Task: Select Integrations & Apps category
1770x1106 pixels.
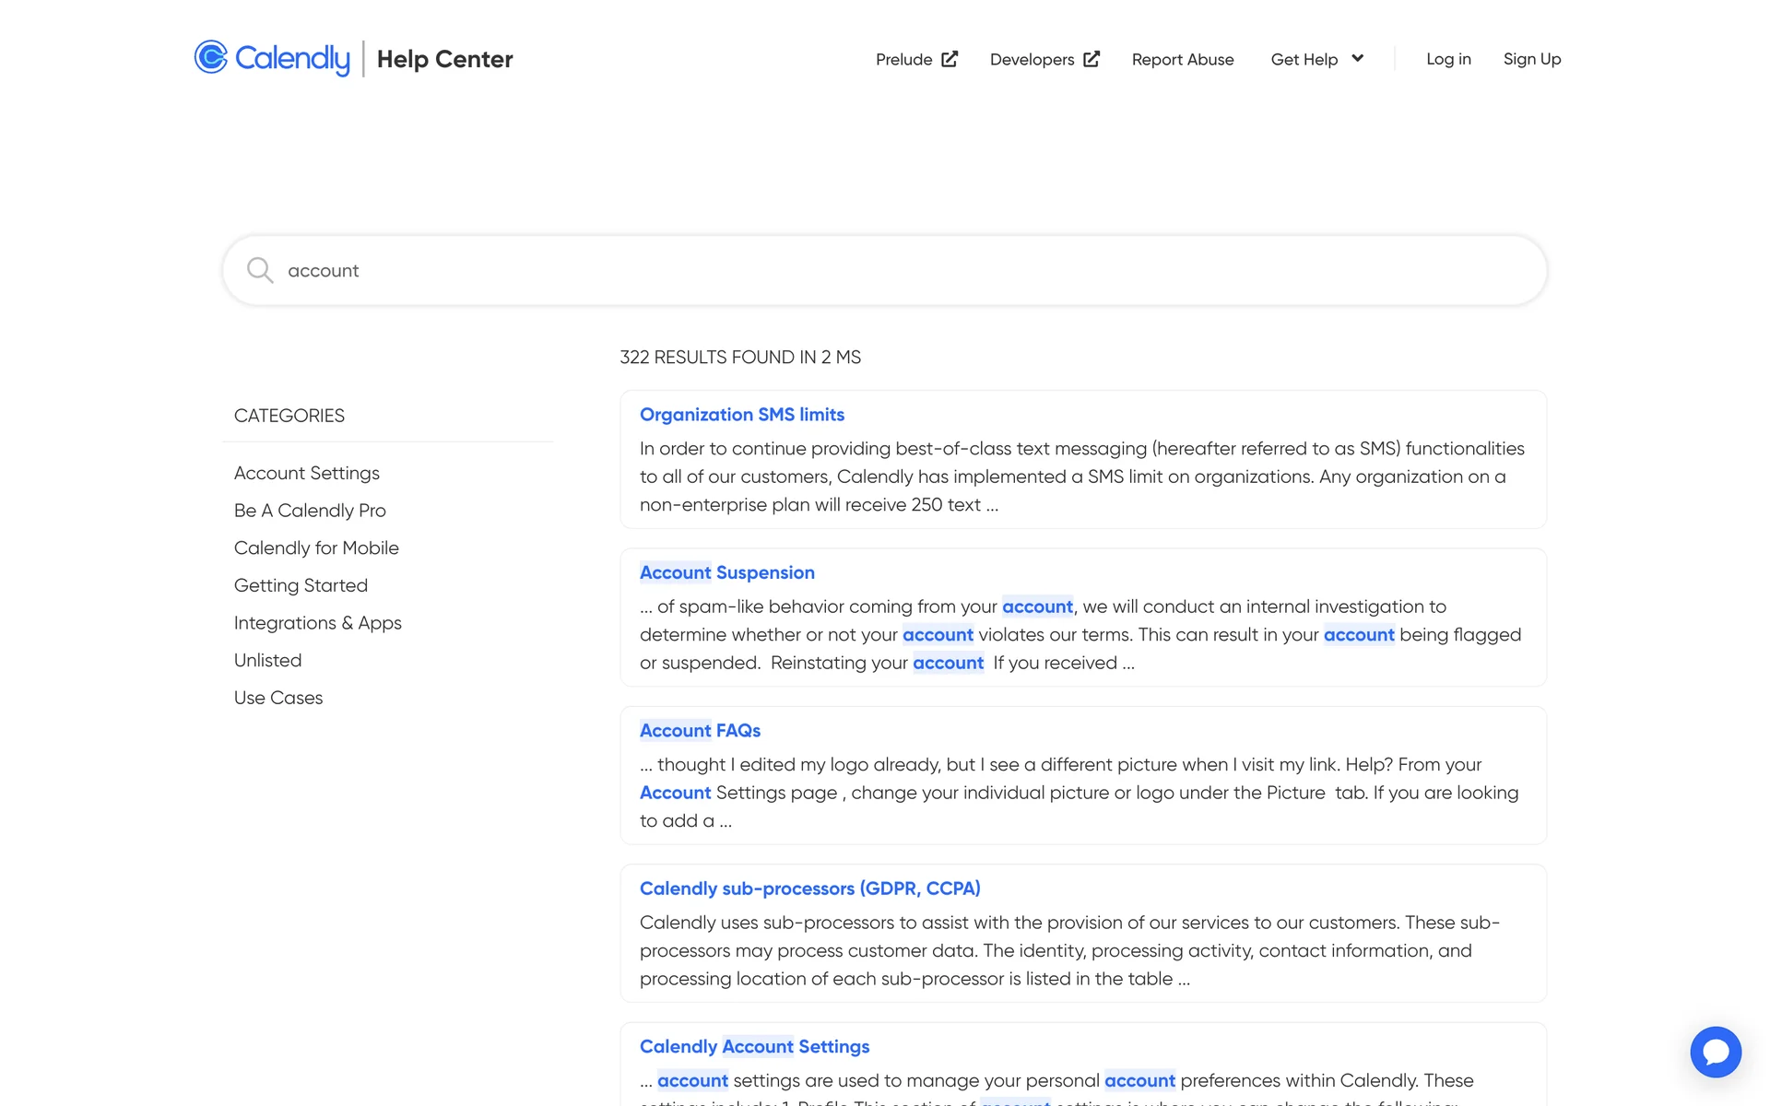Action: [x=317, y=623]
